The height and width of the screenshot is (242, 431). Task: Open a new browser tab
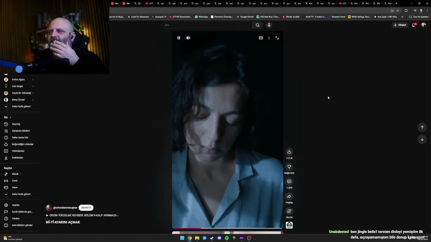point(396,3)
